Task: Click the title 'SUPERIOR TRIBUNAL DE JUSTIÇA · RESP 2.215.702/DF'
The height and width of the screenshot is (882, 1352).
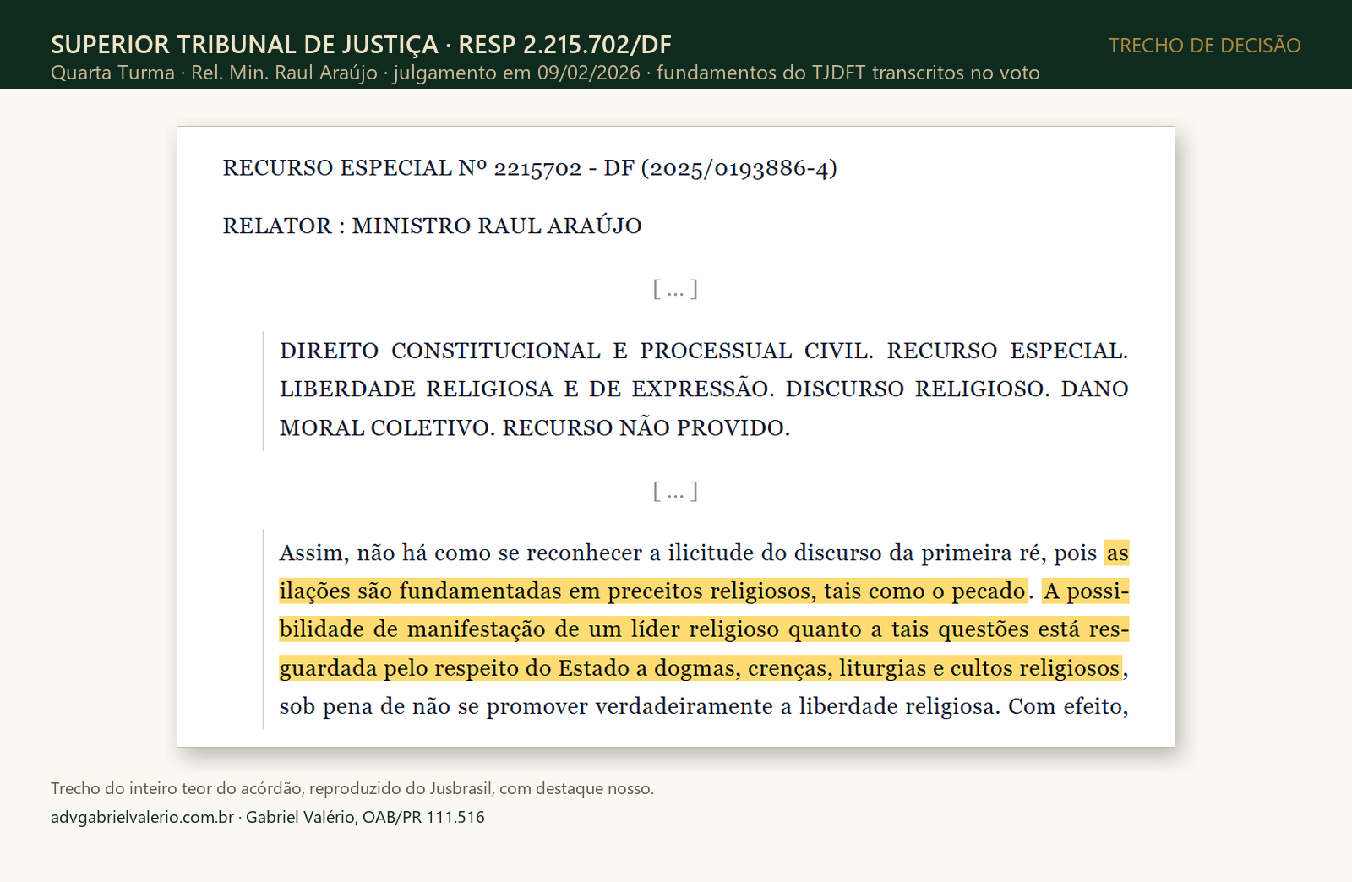Action: pyautogui.click(x=361, y=44)
